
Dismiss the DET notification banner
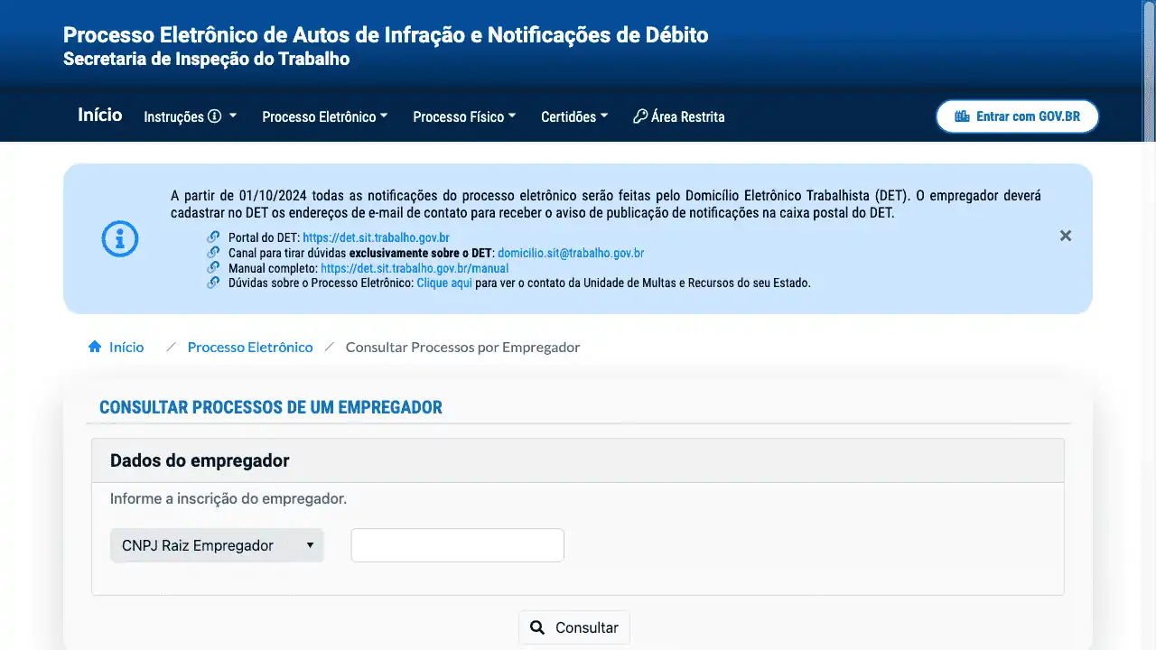1066,236
